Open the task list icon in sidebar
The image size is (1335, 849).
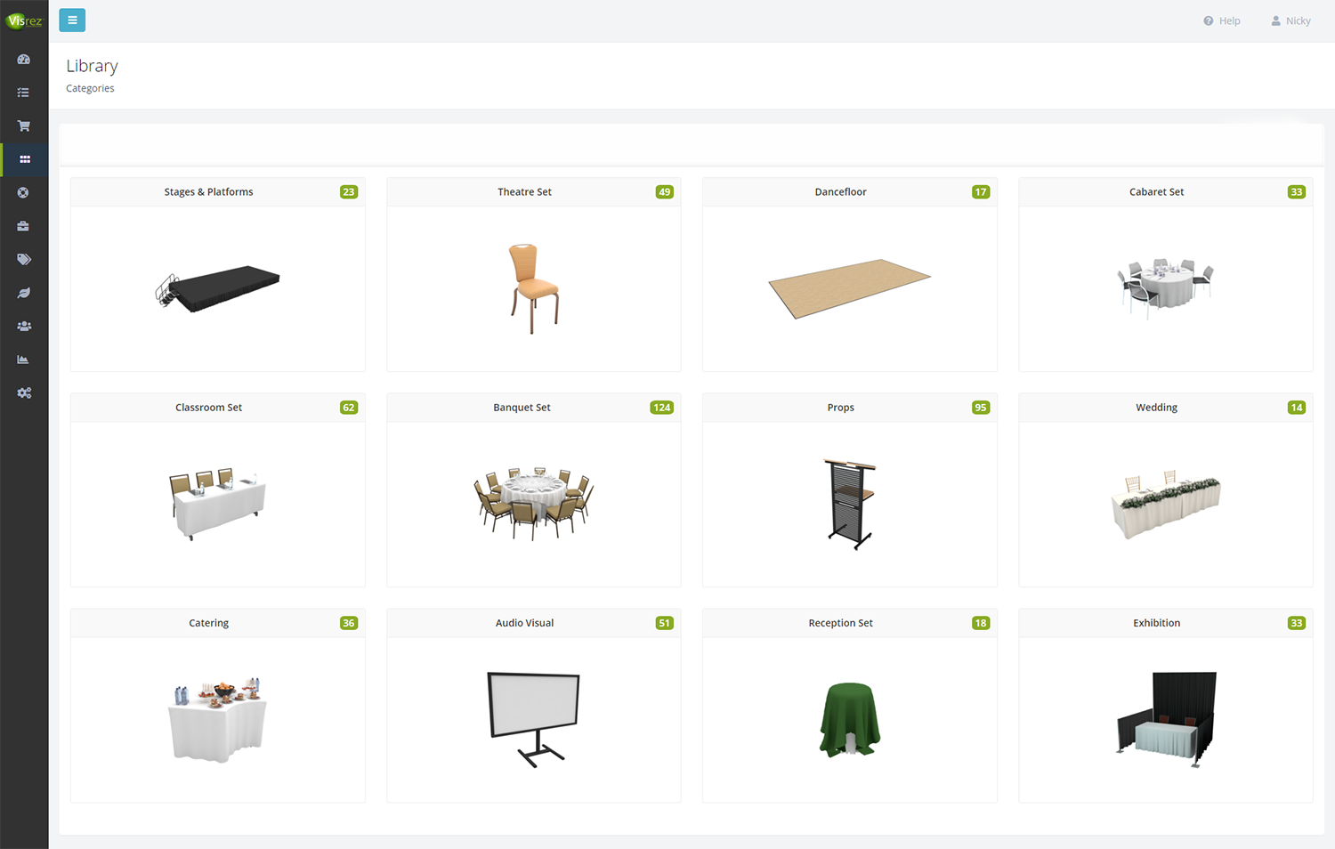pyautogui.click(x=24, y=93)
